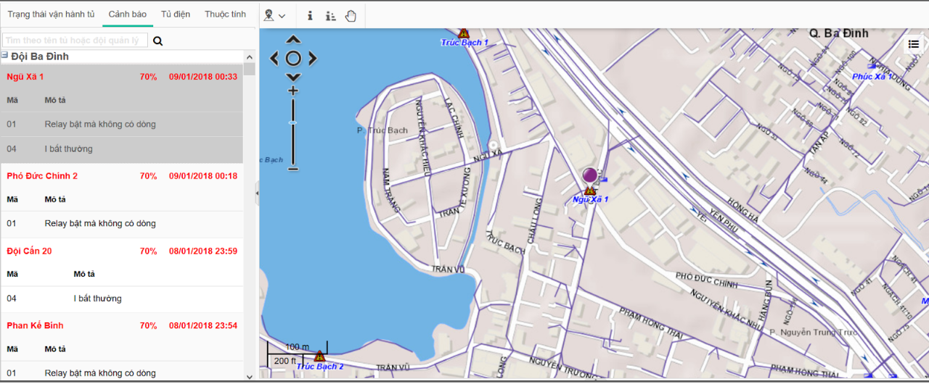Open the map layer list button
929x384 pixels.
(x=913, y=44)
